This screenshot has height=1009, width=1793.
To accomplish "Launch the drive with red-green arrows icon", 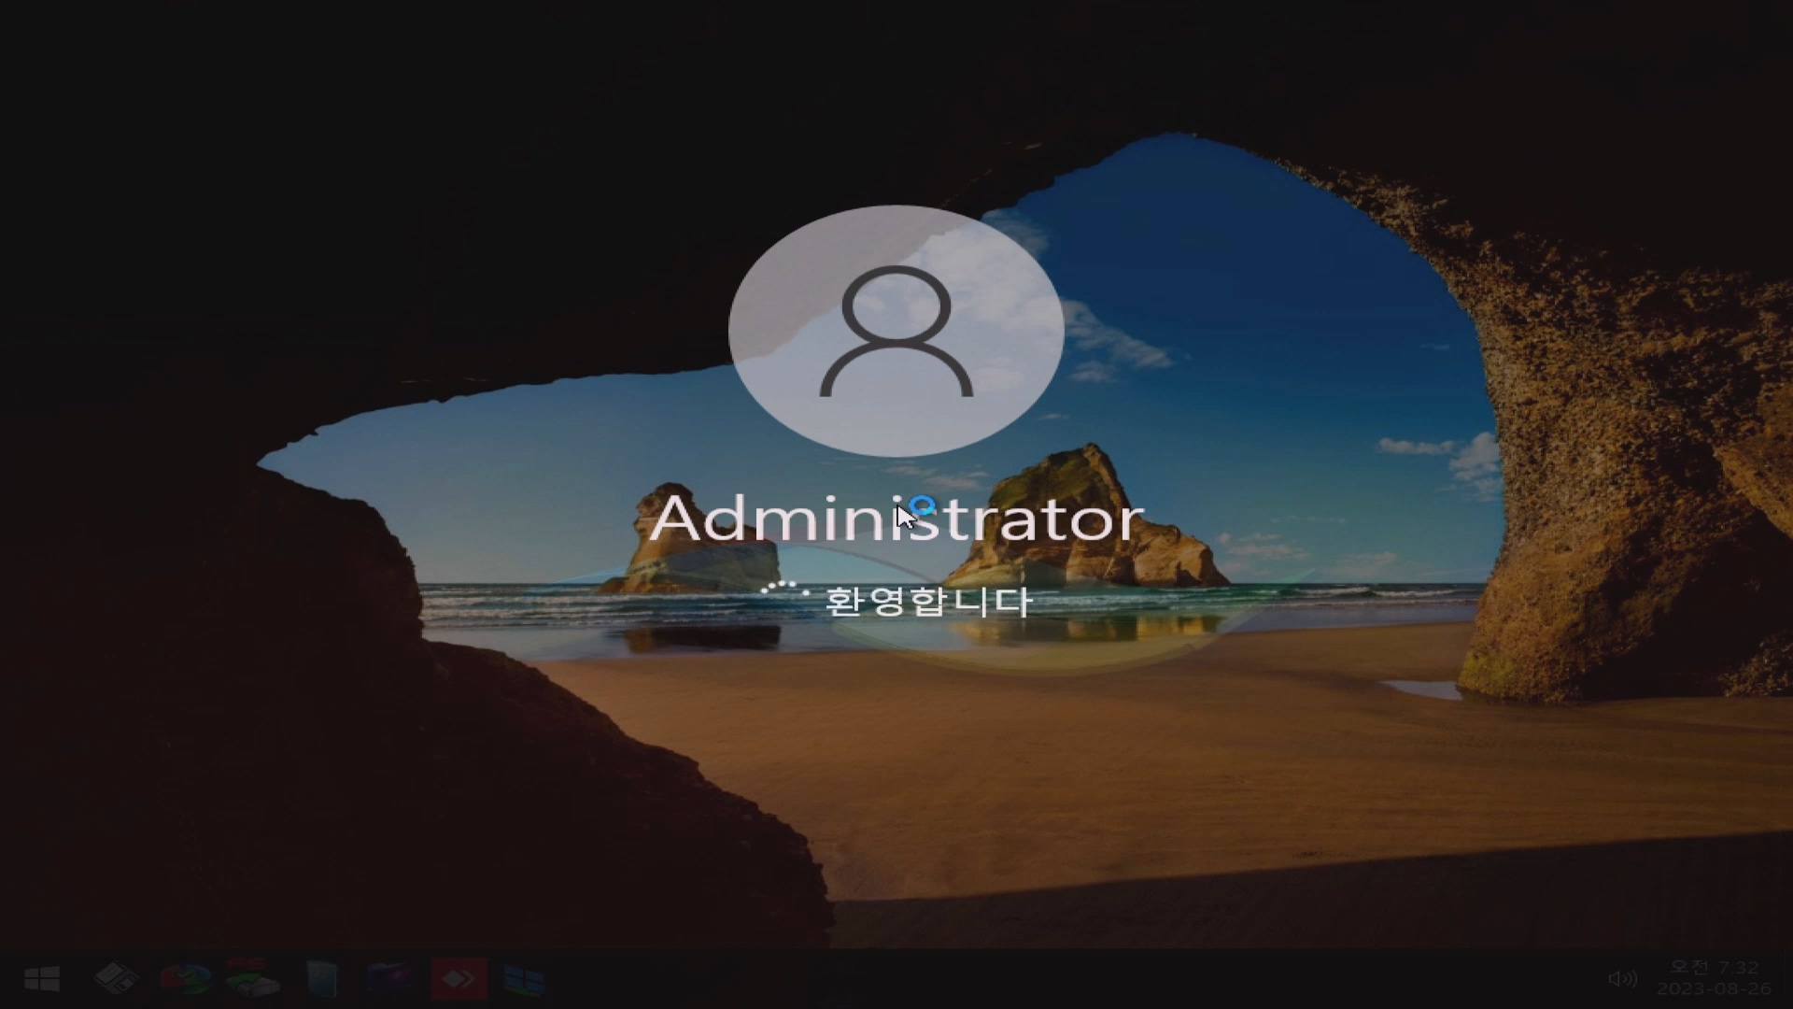I will 252,979.
